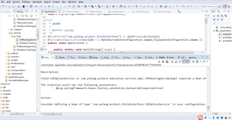Collapse the Application class in Outline
The image size is (232, 120).
[214, 31]
